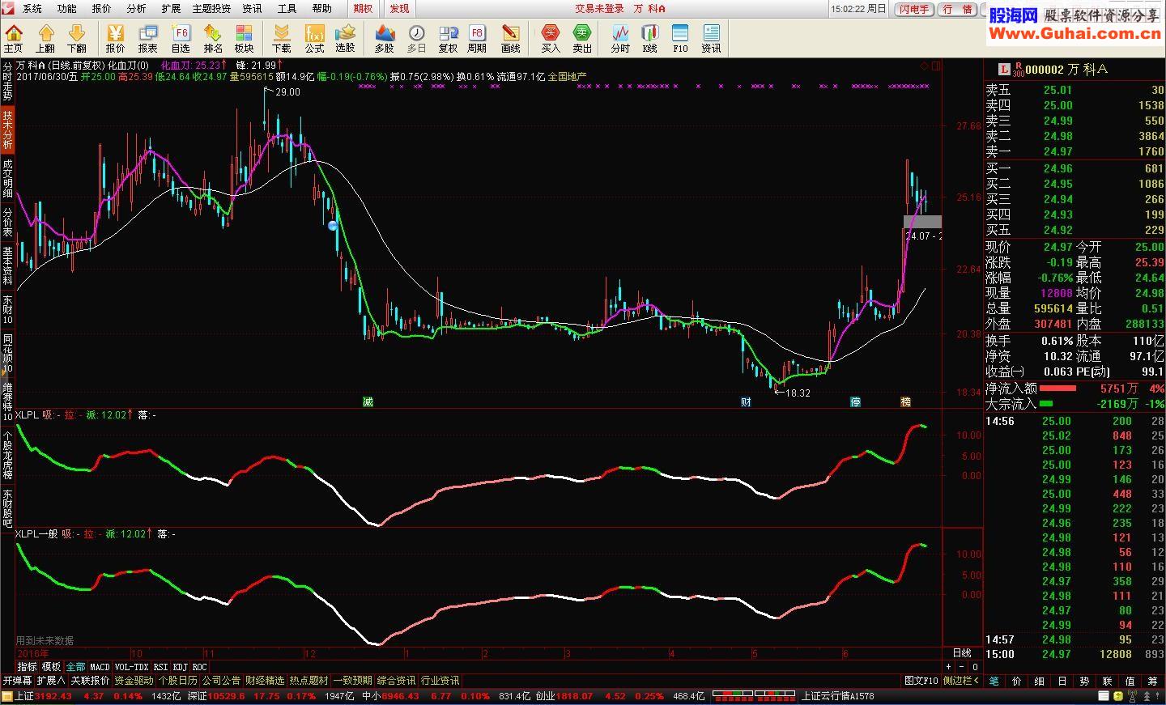
Task: Go to next page with 下翻 icon
Action: tap(76, 38)
